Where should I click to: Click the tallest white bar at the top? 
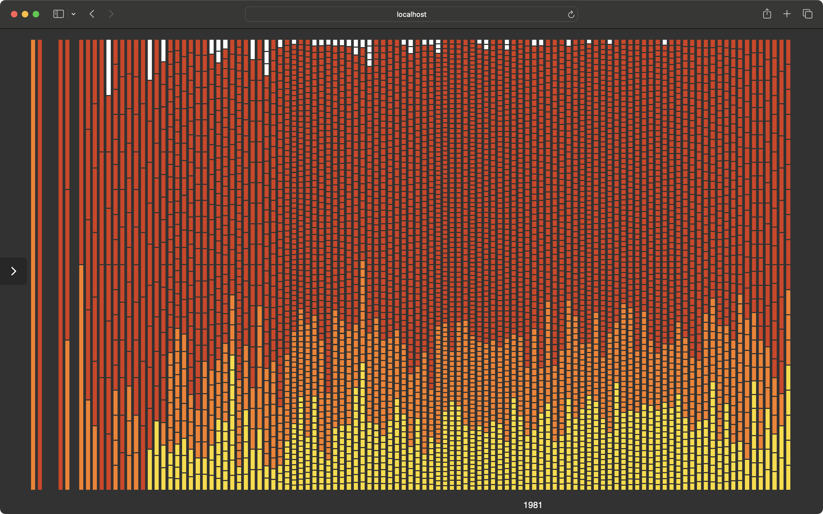108,67
